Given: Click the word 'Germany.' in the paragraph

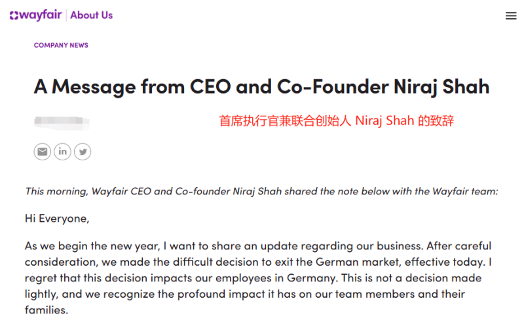Looking at the screenshot, I should pyautogui.click(x=312, y=278).
